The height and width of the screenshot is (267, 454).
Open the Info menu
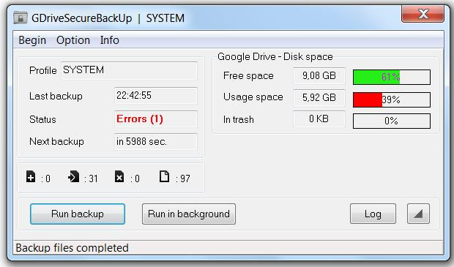109,40
